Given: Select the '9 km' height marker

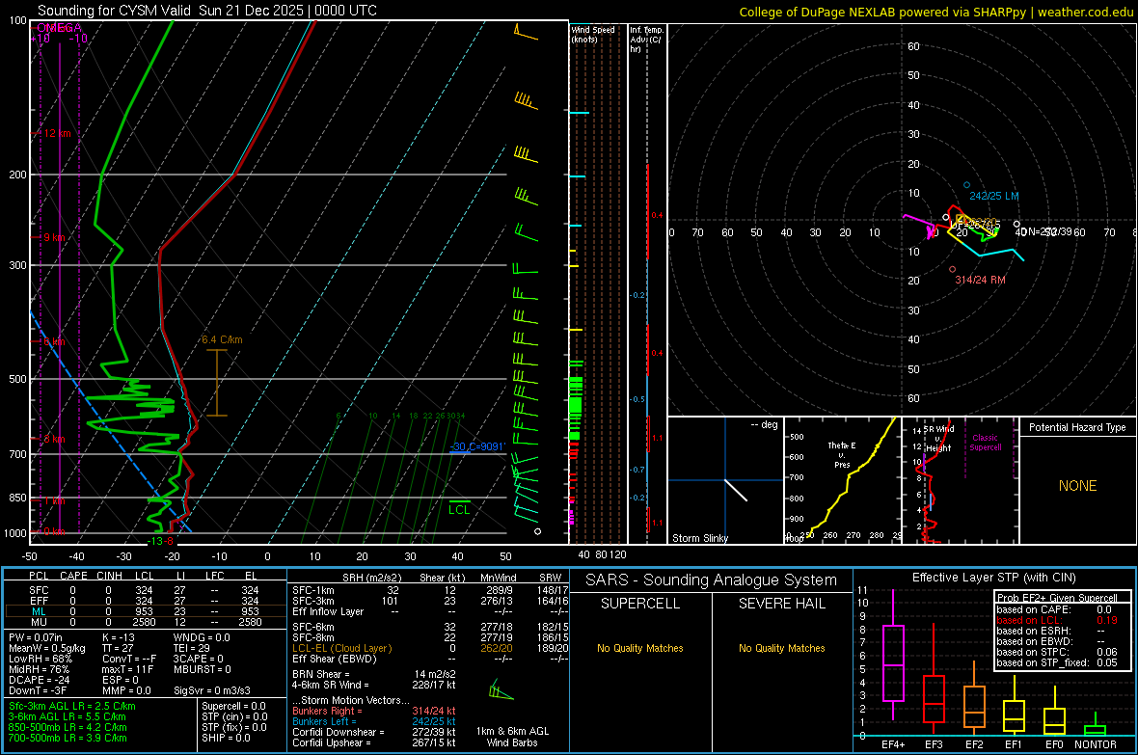Looking at the screenshot, I should coord(54,237).
